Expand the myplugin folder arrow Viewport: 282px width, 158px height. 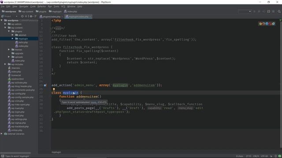point(13,39)
